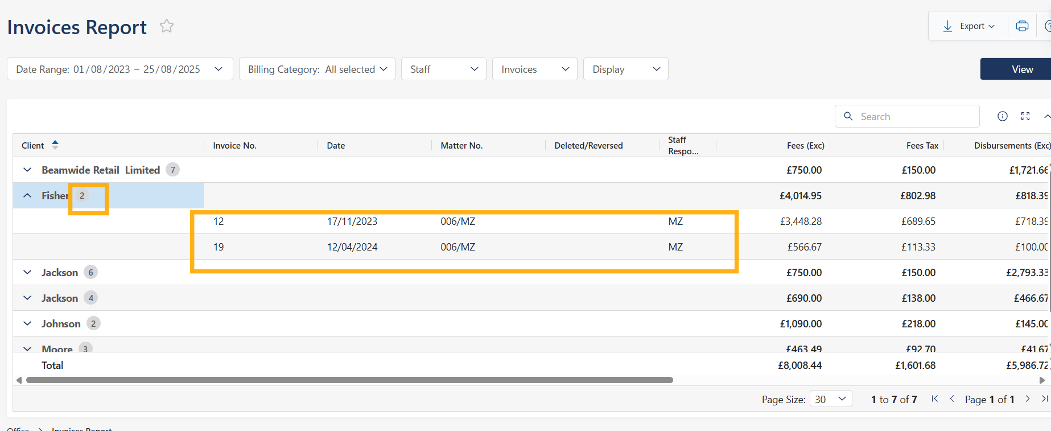Open the Staff filter dropdown
The height and width of the screenshot is (431, 1051).
point(443,69)
